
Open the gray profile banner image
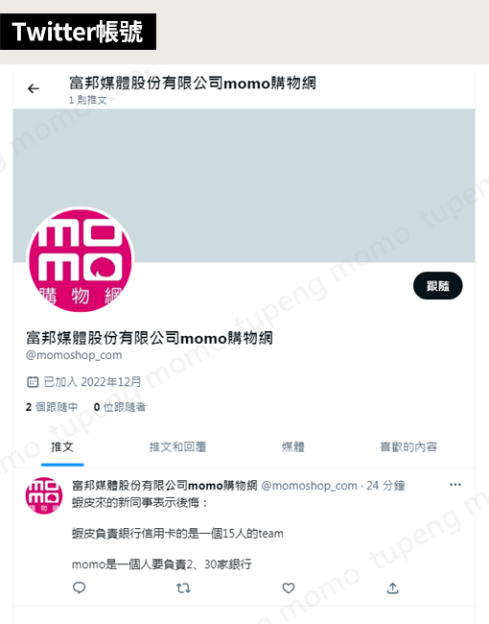click(244, 185)
